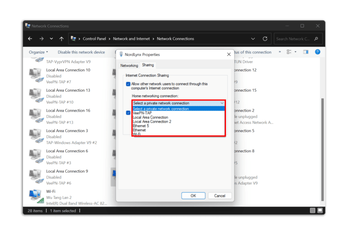Click the vertical scrollbar thumb
Viewport: 348px width, 235px height.
[323, 150]
